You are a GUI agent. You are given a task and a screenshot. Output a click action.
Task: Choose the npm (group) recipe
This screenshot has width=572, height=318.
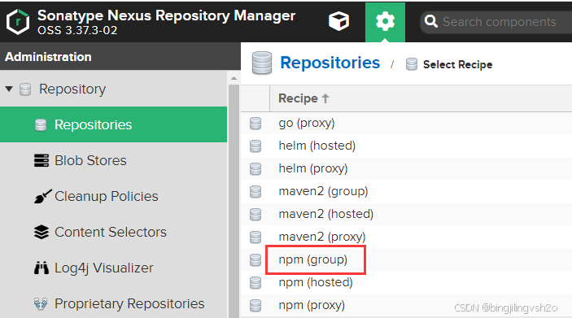313,259
